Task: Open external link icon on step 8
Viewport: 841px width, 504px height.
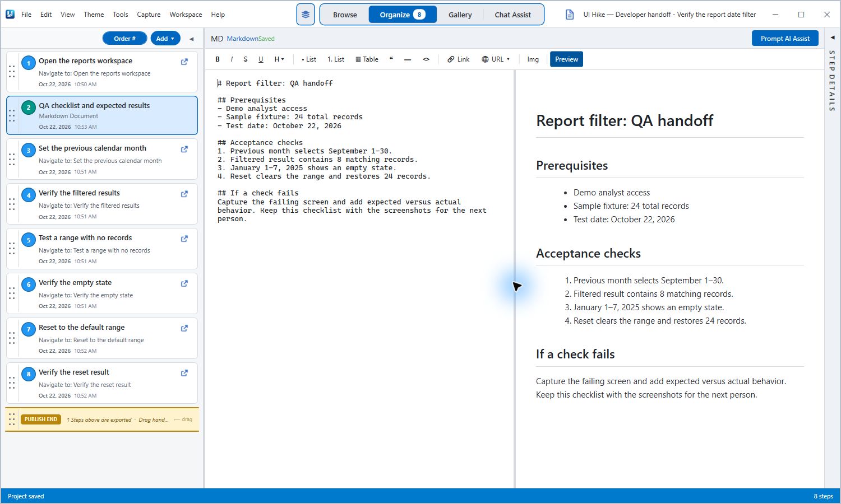Action: click(x=184, y=374)
